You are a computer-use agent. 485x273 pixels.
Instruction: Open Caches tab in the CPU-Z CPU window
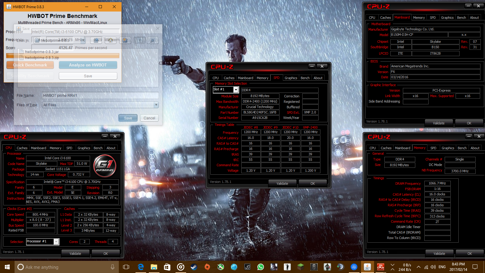click(x=22, y=148)
